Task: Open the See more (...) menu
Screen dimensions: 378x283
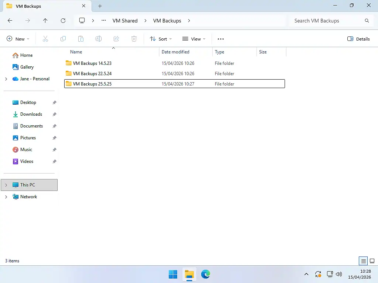Action: [220, 39]
